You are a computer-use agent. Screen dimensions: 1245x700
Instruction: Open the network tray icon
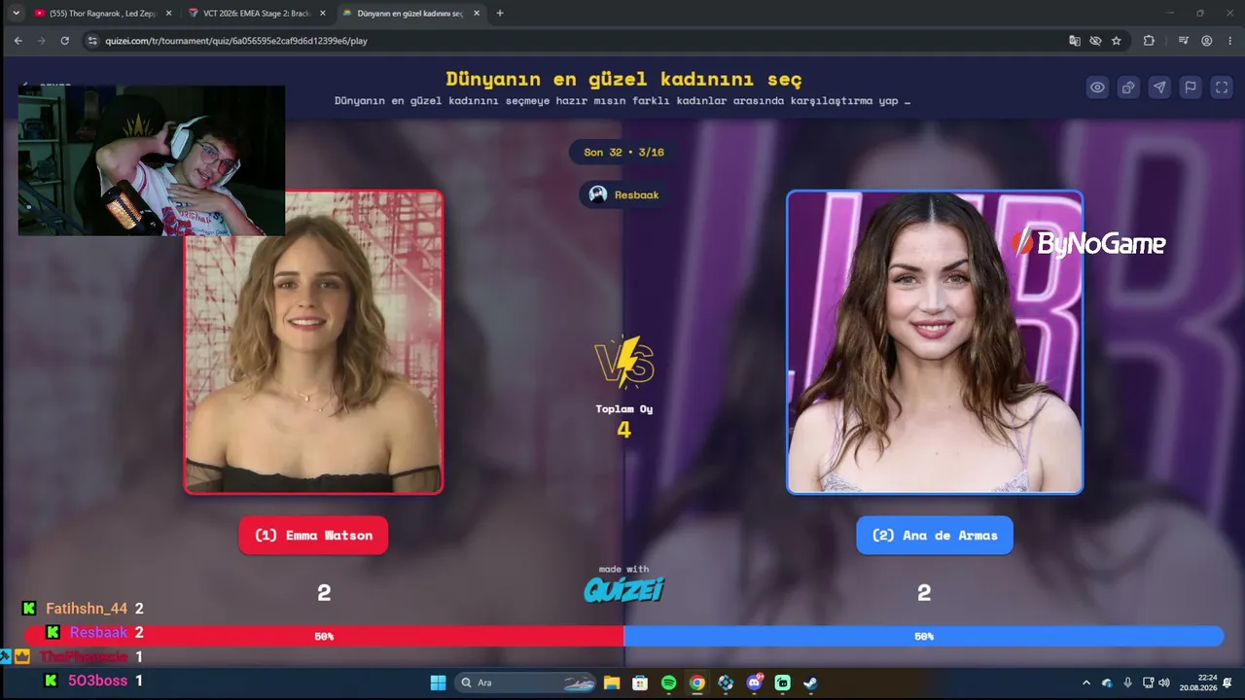tap(1149, 682)
